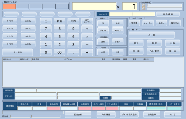186x119 pixels.
Task: Pay by credit with 信用
Action: (136, 51)
